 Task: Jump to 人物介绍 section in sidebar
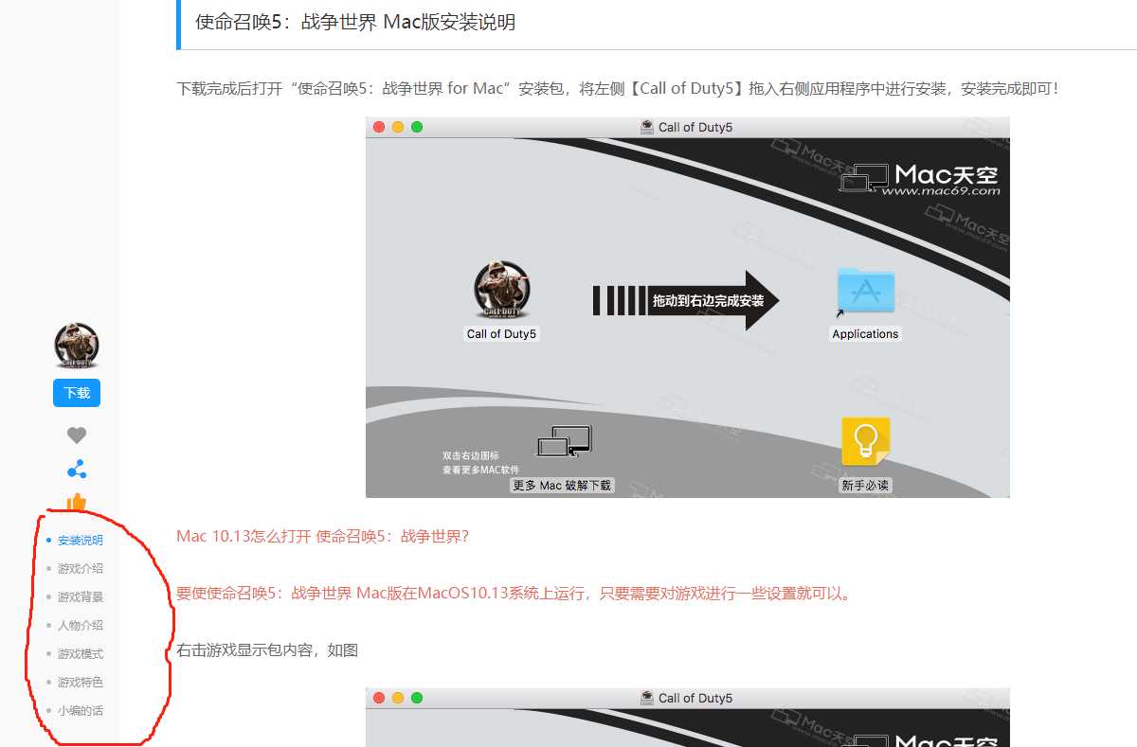pos(81,626)
